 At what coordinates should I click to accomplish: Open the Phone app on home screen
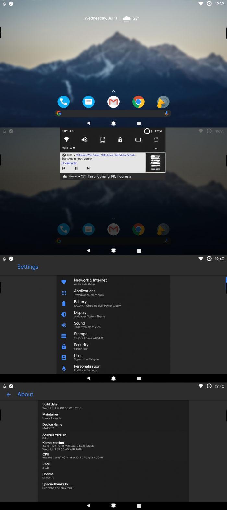pyautogui.click(x=64, y=102)
